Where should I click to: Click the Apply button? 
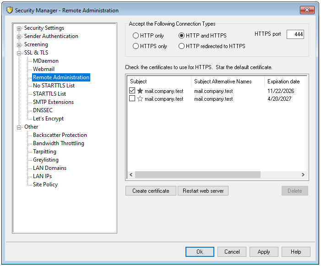click(x=264, y=252)
